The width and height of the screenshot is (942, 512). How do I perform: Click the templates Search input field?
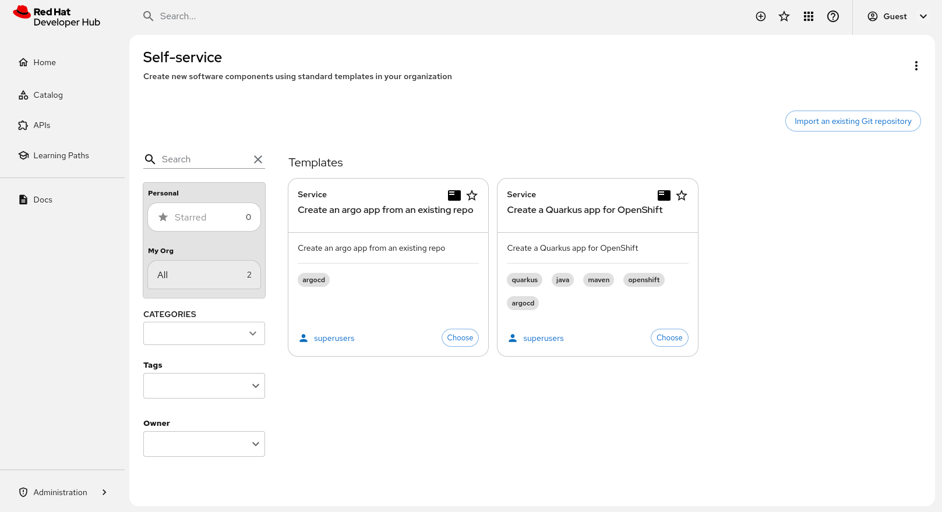coord(204,159)
